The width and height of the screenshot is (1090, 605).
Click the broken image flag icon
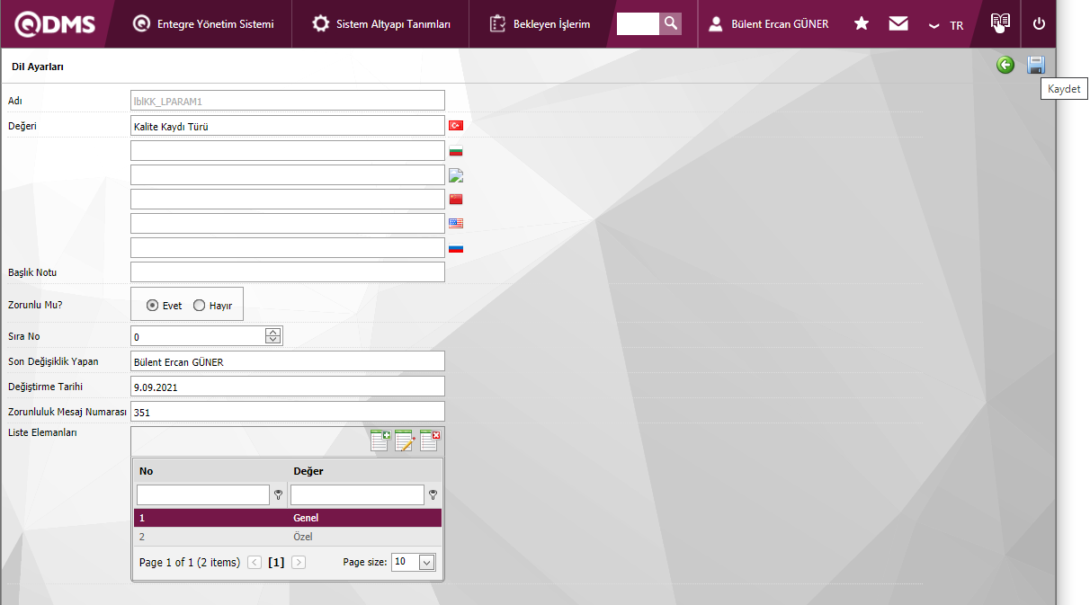(456, 175)
